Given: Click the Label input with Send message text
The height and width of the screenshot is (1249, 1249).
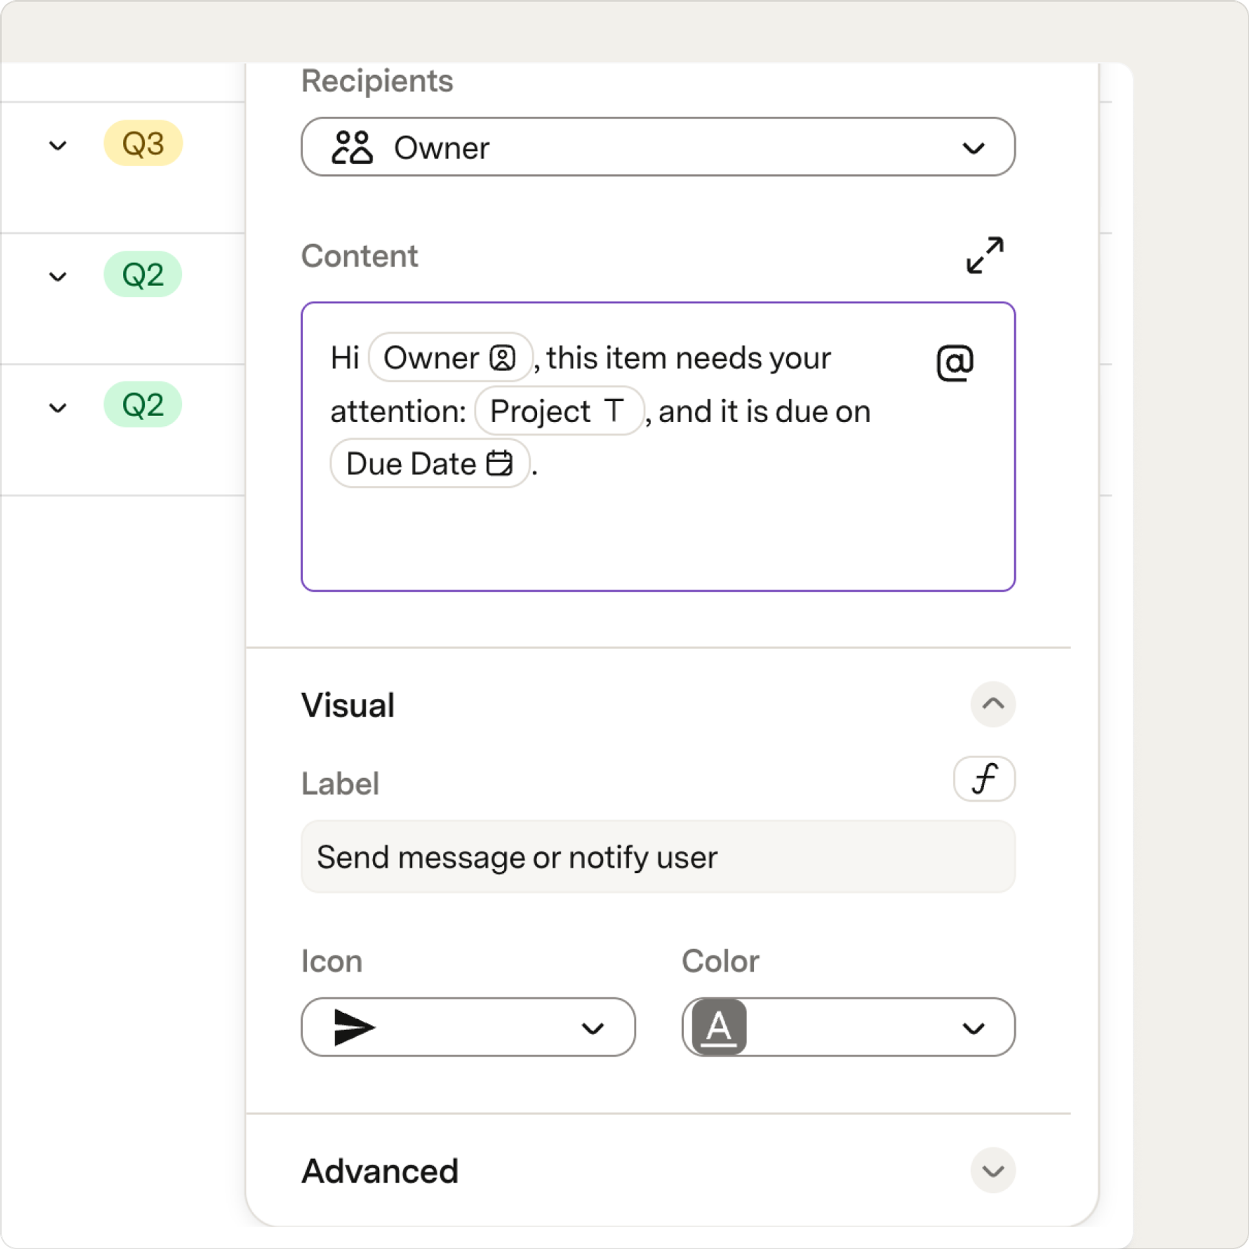Looking at the screenshot, I should point(658,857).
